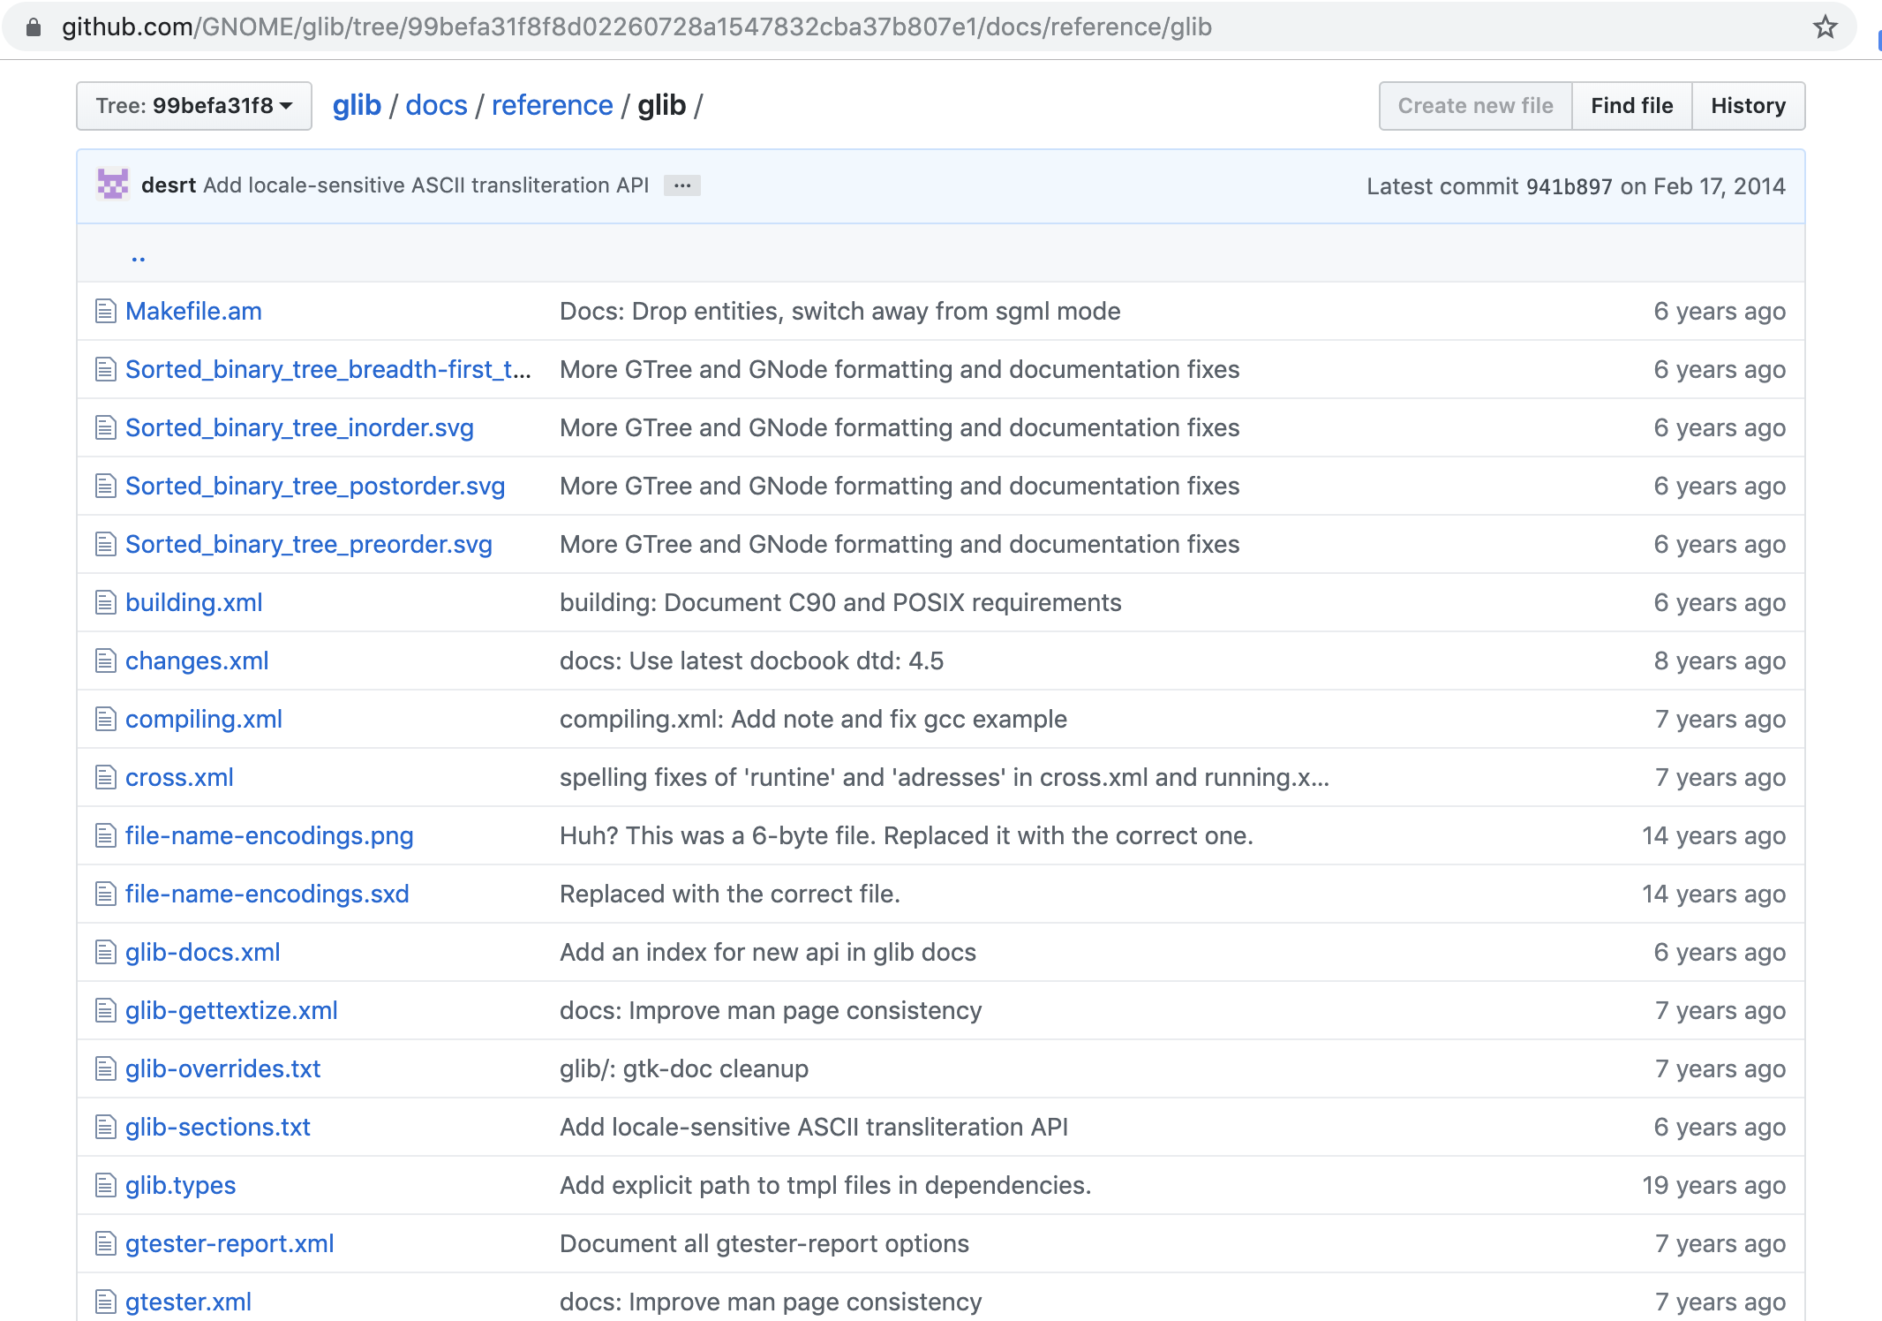Open commit 'compiling.xml: Add note and fix gcc example'

click(x=814, y=720)
